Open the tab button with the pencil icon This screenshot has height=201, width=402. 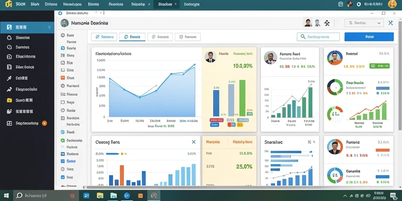point(104,37)
